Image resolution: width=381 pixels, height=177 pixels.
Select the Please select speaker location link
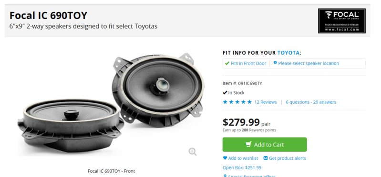pyautogui.click(x=309, y=63)
